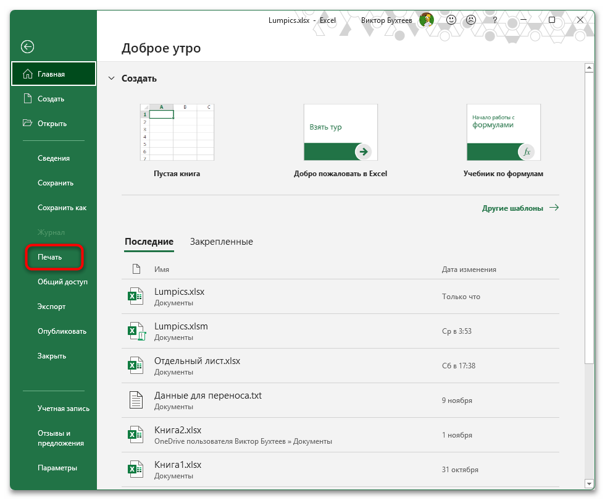Viewport: 605px width, 500px height.
Task: Click the Виктор Бухтеев account avatar
Action: pos(426,19)
